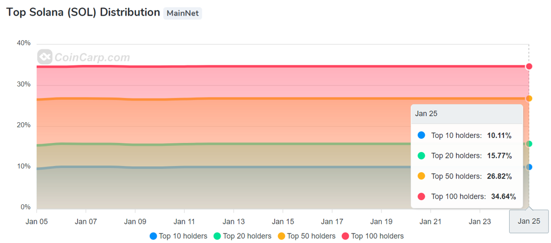Toggle the Top 10 holders legend entry
Image resolution: width=551 pixels, height=243 pixels.
click(178, 236)
